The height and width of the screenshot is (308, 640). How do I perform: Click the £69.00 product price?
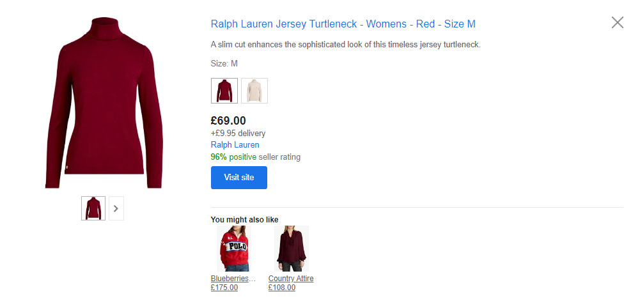point(229,121)
